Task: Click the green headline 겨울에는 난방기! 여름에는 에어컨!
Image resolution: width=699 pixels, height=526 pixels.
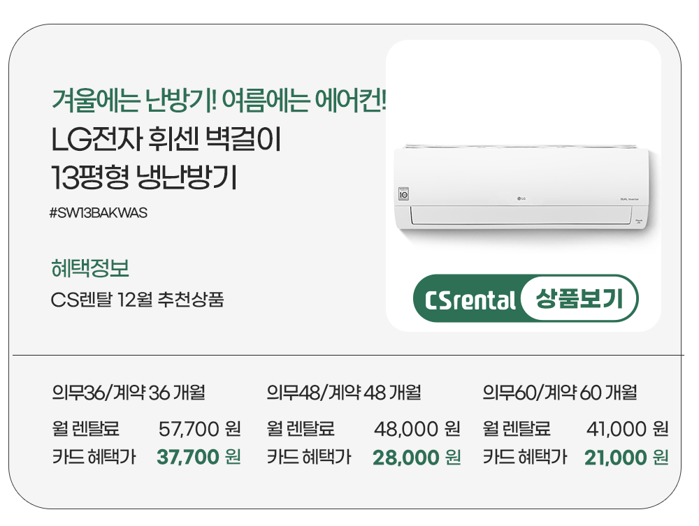Action: (x=219, y=102)
